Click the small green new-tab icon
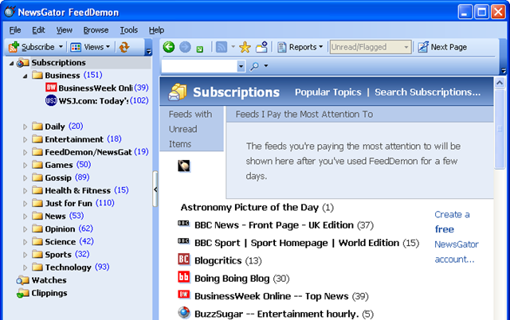 [x=200, y=49]
